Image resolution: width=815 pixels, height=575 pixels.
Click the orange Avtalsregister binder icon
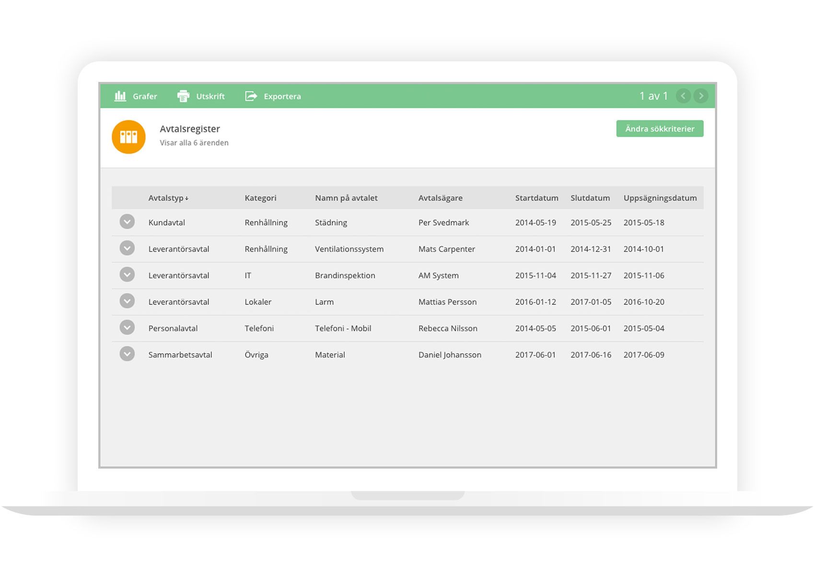coord(128,137)
